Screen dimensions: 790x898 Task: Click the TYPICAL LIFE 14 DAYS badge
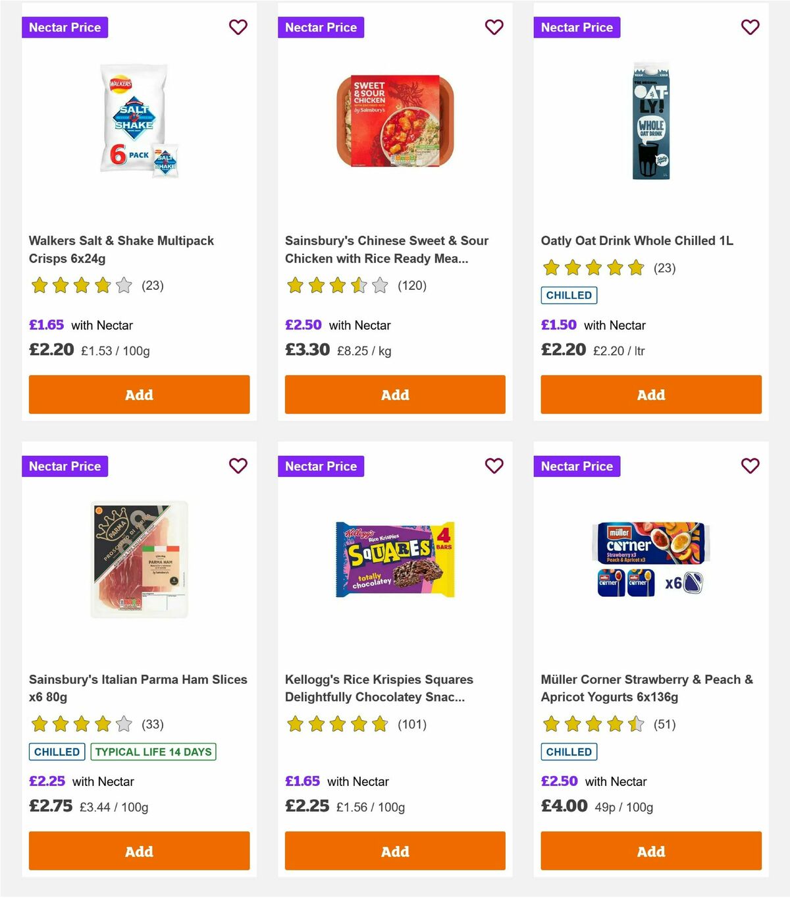pos(153,751)
